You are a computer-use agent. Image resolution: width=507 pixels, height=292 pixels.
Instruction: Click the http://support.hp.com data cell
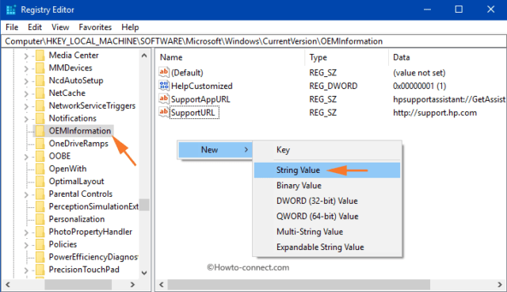pyautogui.click(x=435, y=113)
